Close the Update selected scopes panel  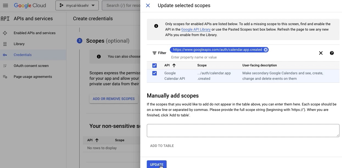click(148, 5)
